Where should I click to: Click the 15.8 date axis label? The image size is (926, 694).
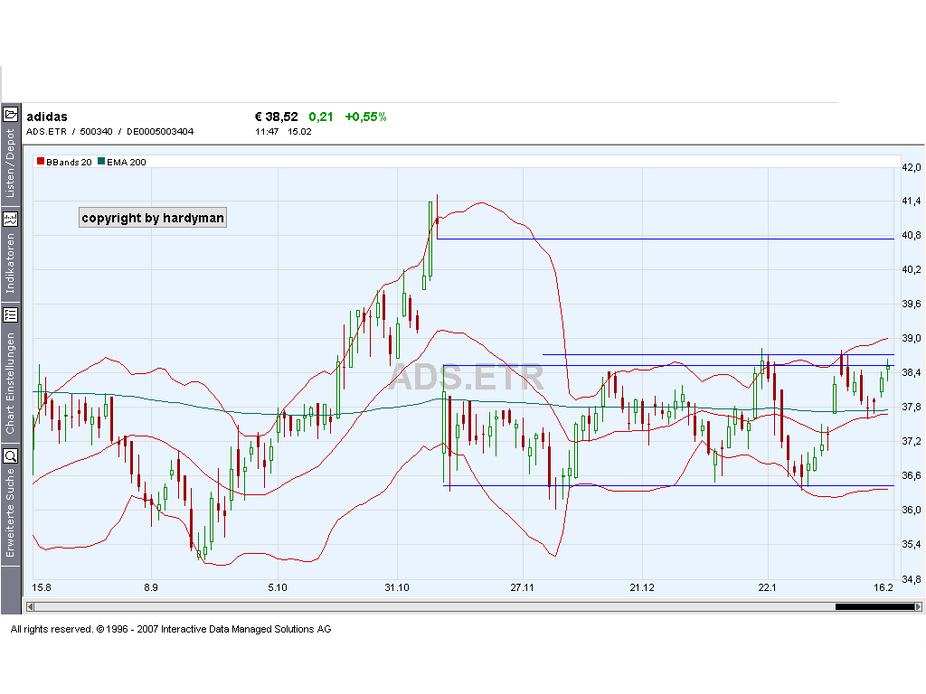tap(42, 587)
